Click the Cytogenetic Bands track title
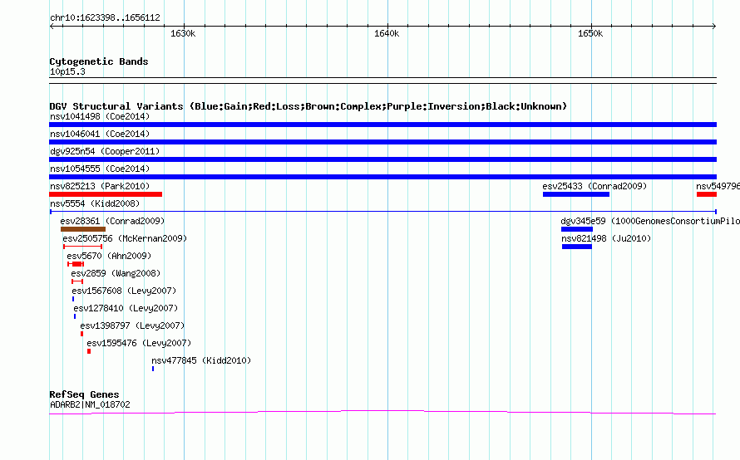Viewport: 740px width, 460px height. pos(99,61)
